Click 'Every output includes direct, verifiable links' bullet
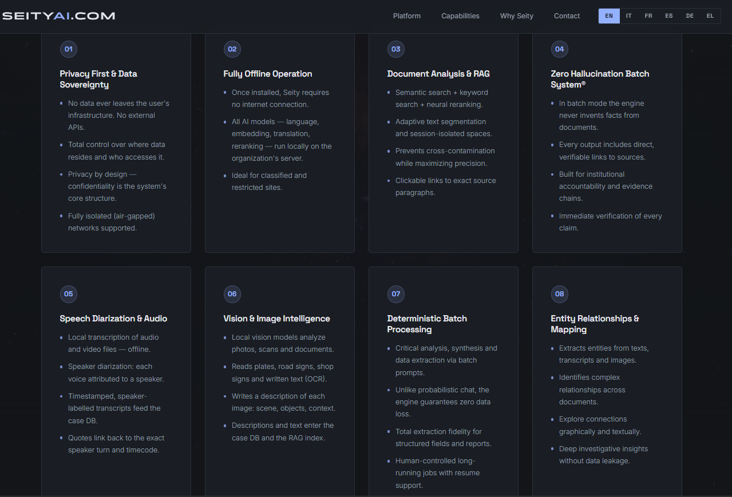 click(607, 150)
